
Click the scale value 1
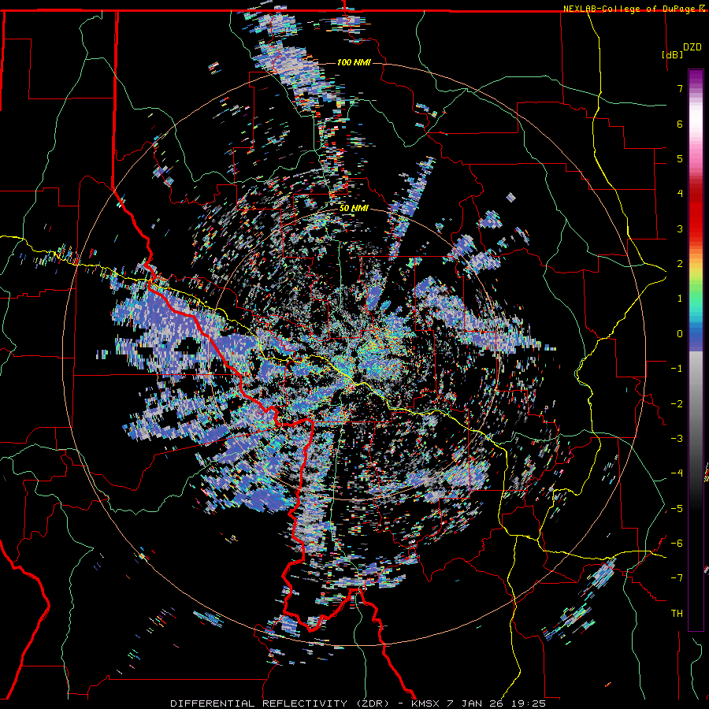(x=680, y=298)
